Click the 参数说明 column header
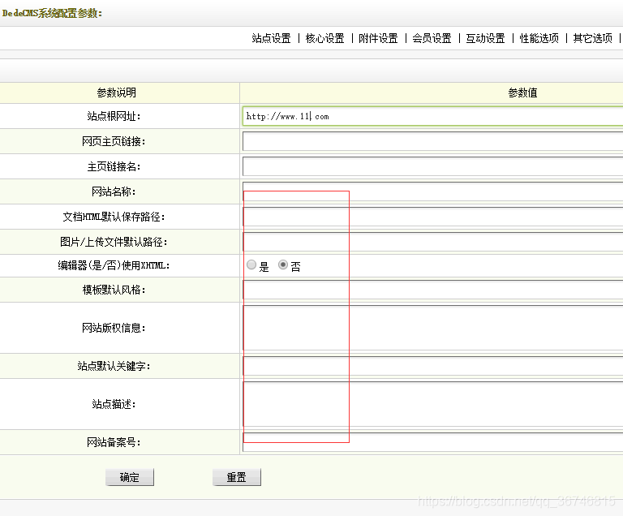 point(117,92)
